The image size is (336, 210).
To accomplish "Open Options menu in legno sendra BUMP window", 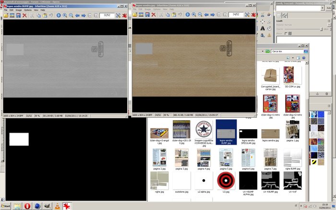I will [28, 10].
